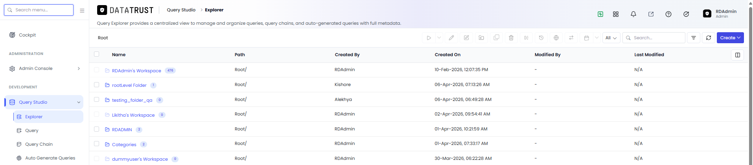
Task: Toggle checkbox for RDAdmin's Workspace row
Action: click(97, 70)
